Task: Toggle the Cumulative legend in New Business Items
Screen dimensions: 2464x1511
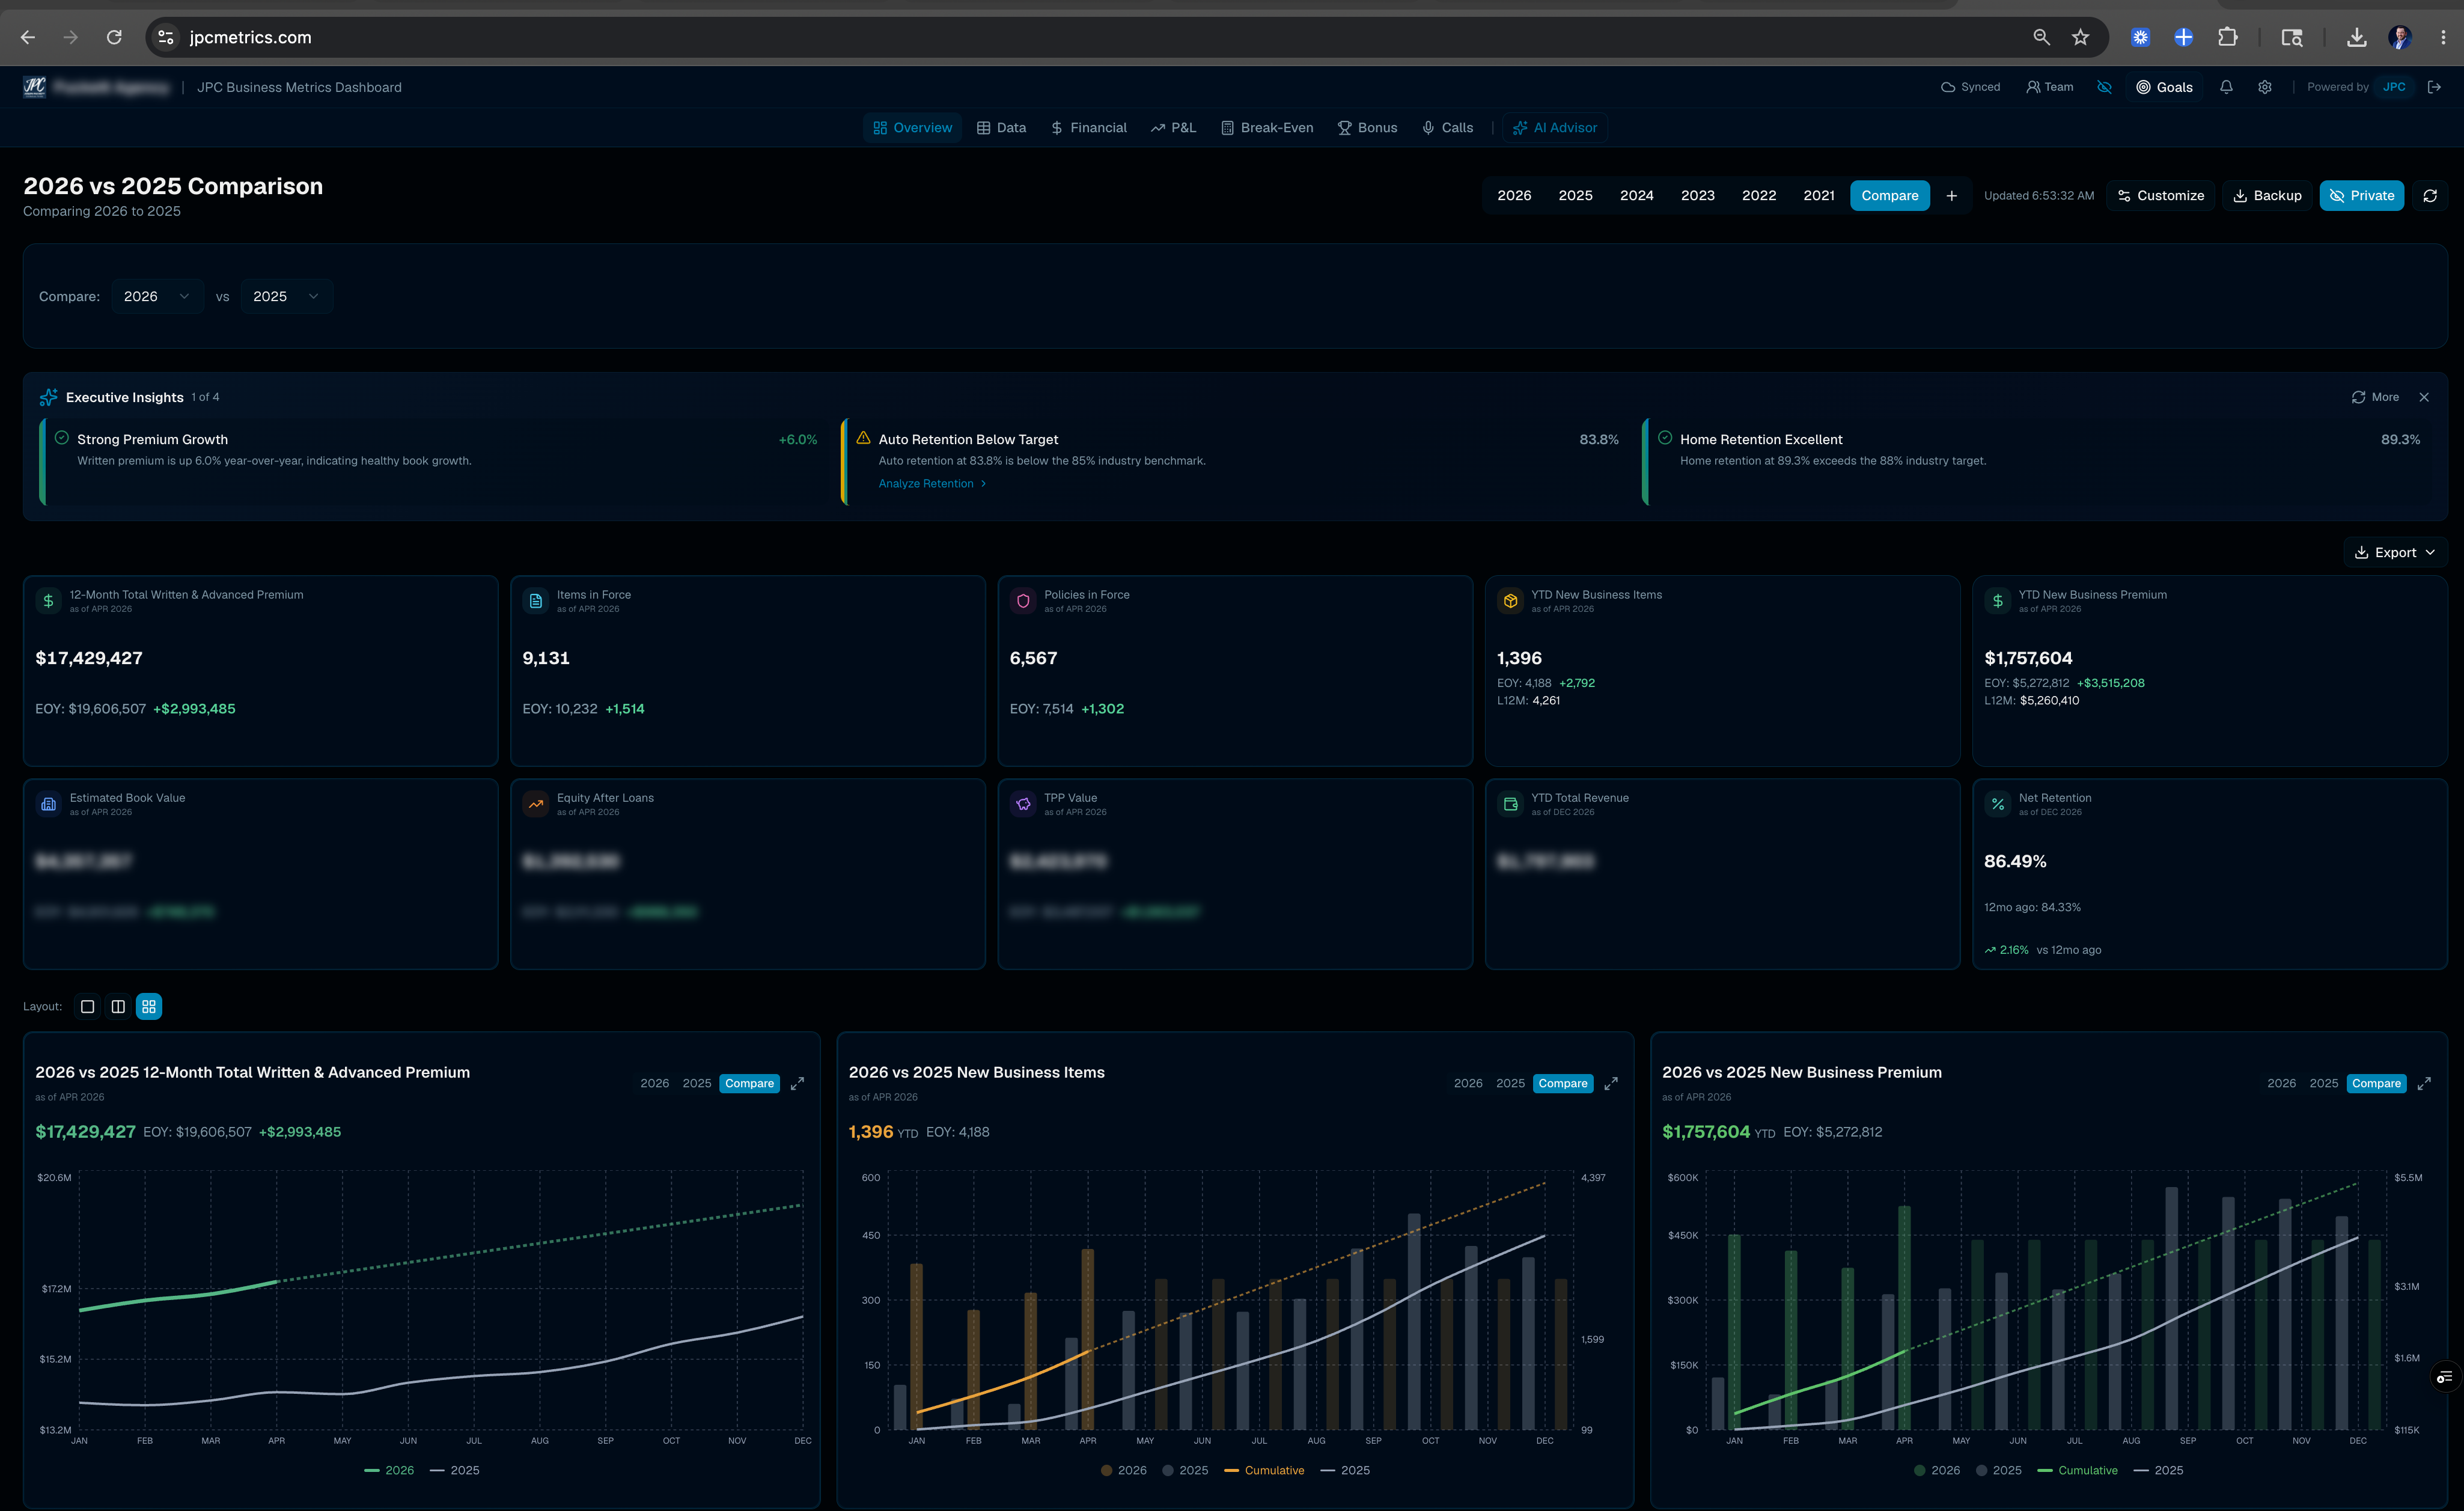Action: point(1264,1471)
